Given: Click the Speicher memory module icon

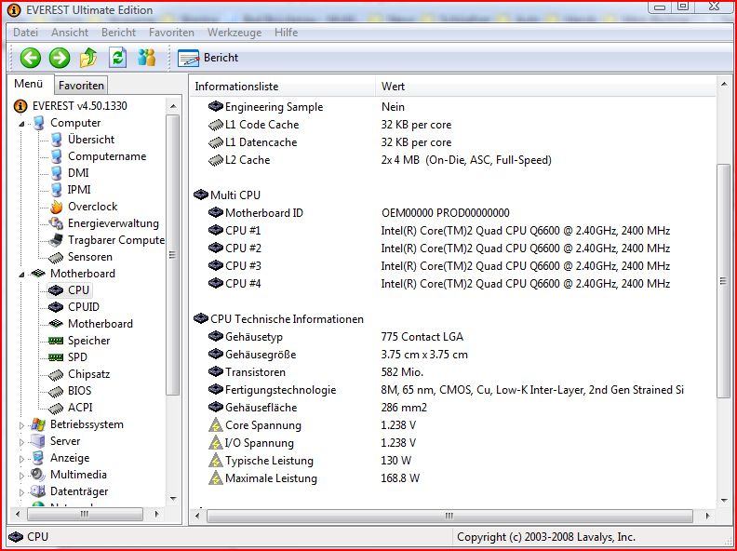Looking at the screenshot, I should [56, 341].
